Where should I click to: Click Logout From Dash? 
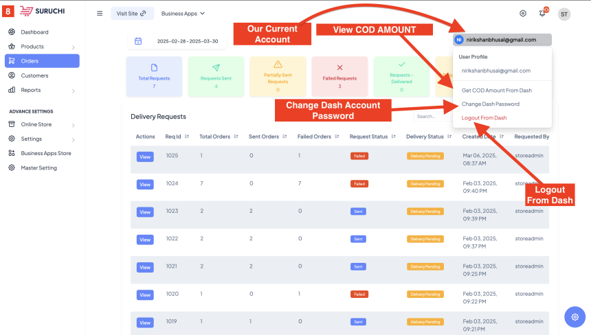(x=484, y=118)
